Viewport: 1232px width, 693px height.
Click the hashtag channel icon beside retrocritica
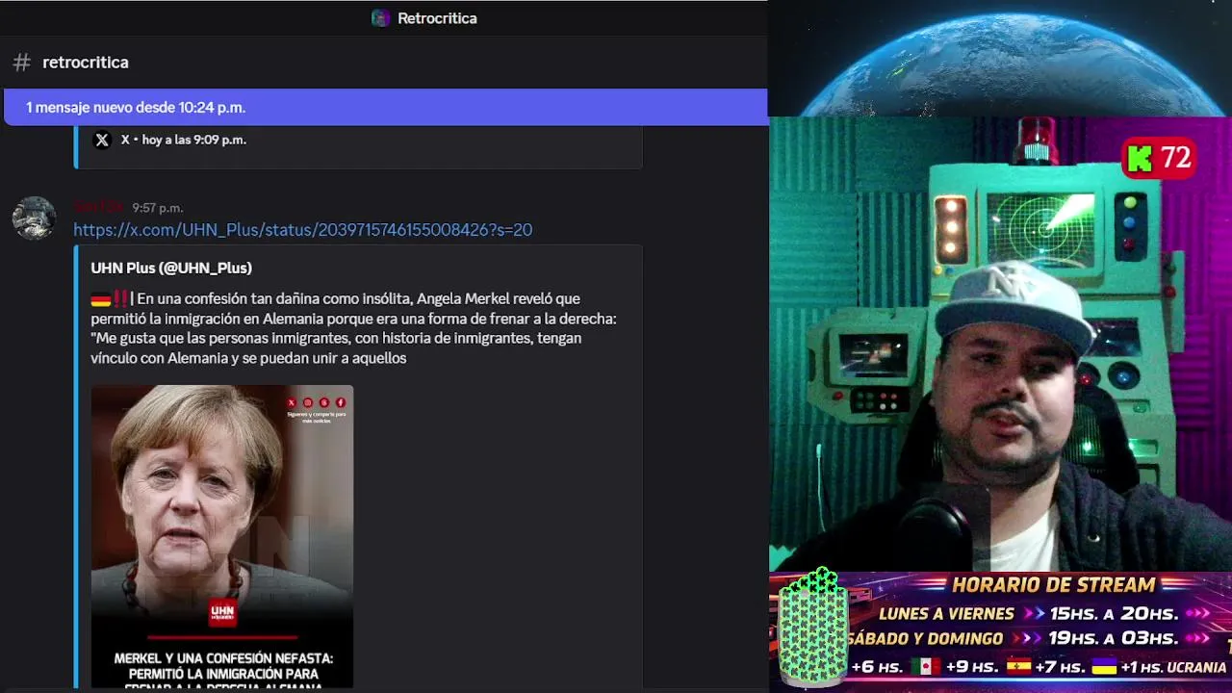pos(21,63)
